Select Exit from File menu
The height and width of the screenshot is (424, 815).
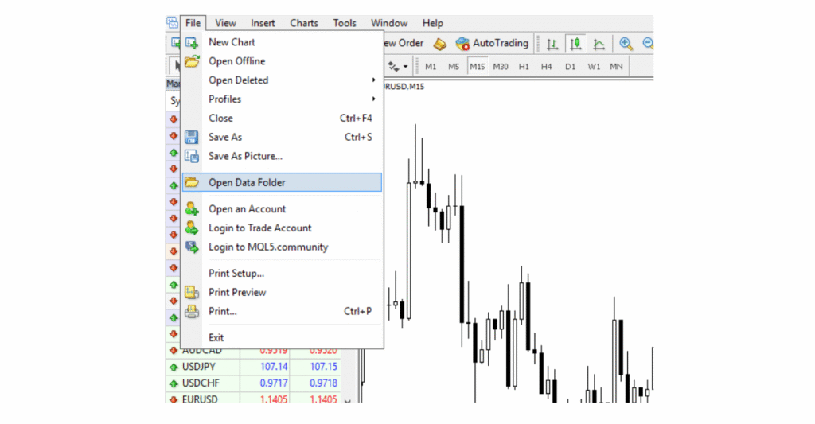pos(282,338)
